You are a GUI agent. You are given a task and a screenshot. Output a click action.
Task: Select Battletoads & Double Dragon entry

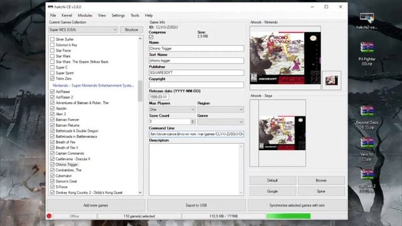[x=77, y=131]
